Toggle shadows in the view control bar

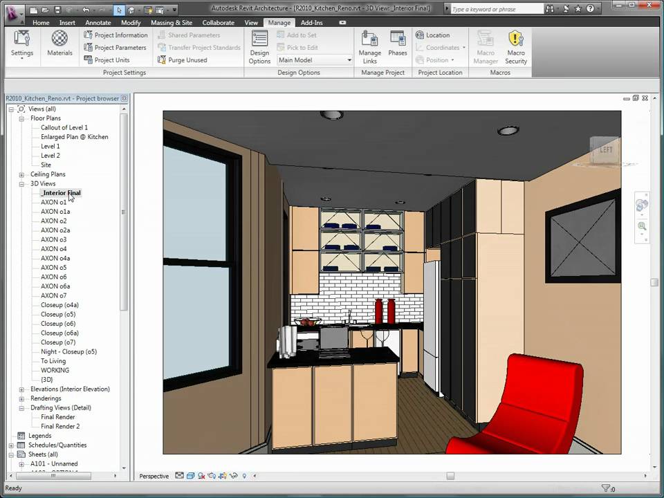coord(202,476)
